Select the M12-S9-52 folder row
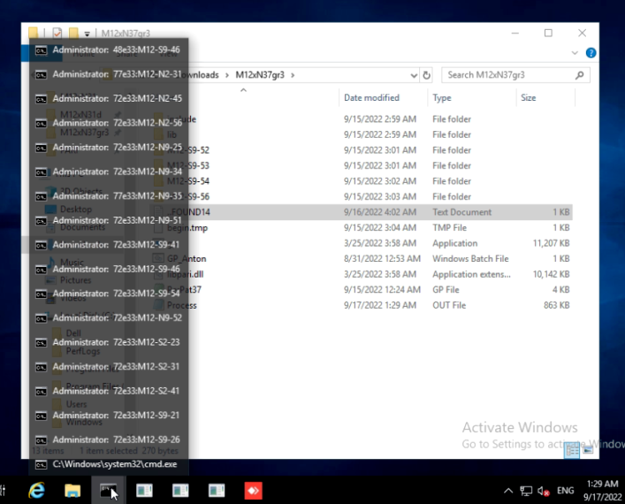Screen dimensions: 625x504 362,150
